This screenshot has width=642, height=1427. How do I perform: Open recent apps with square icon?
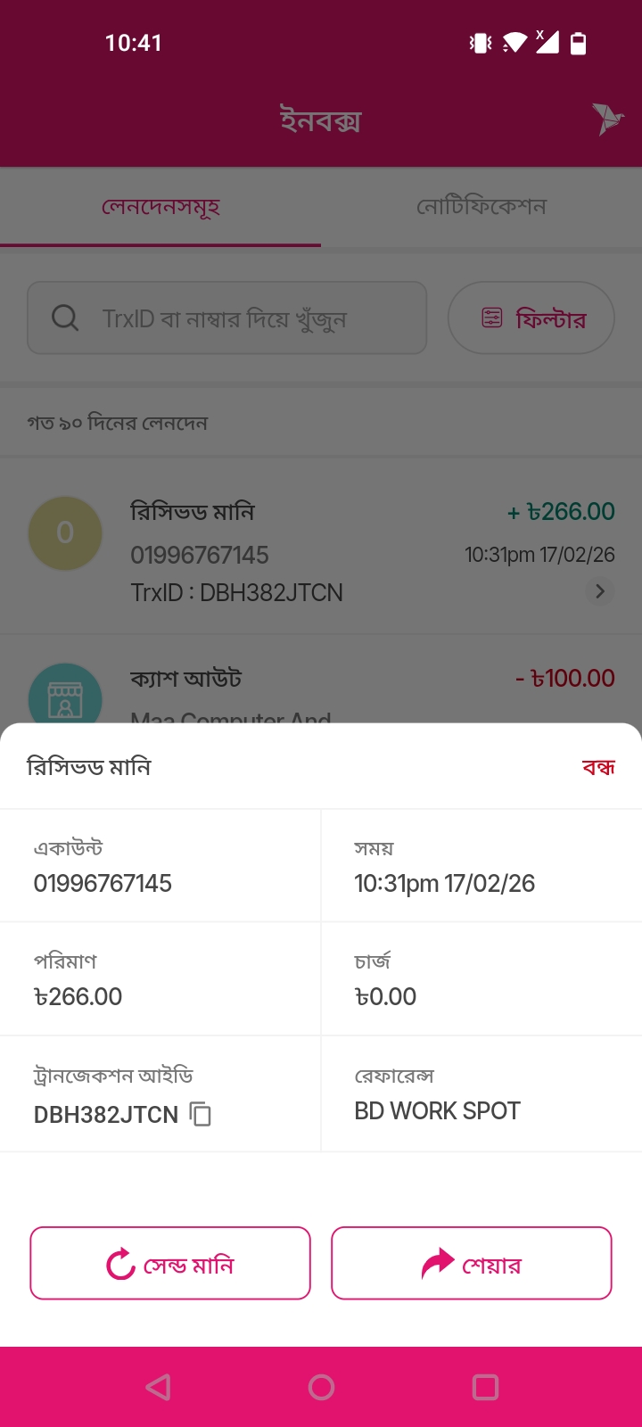point(485,1387)
